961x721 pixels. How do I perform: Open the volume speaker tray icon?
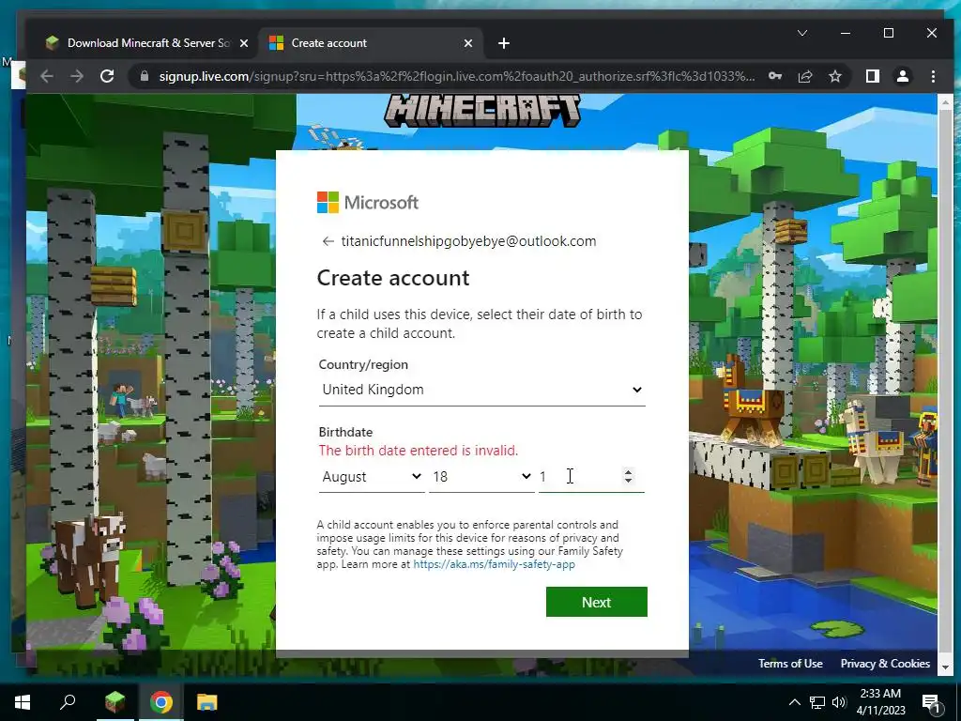(839, 702)
